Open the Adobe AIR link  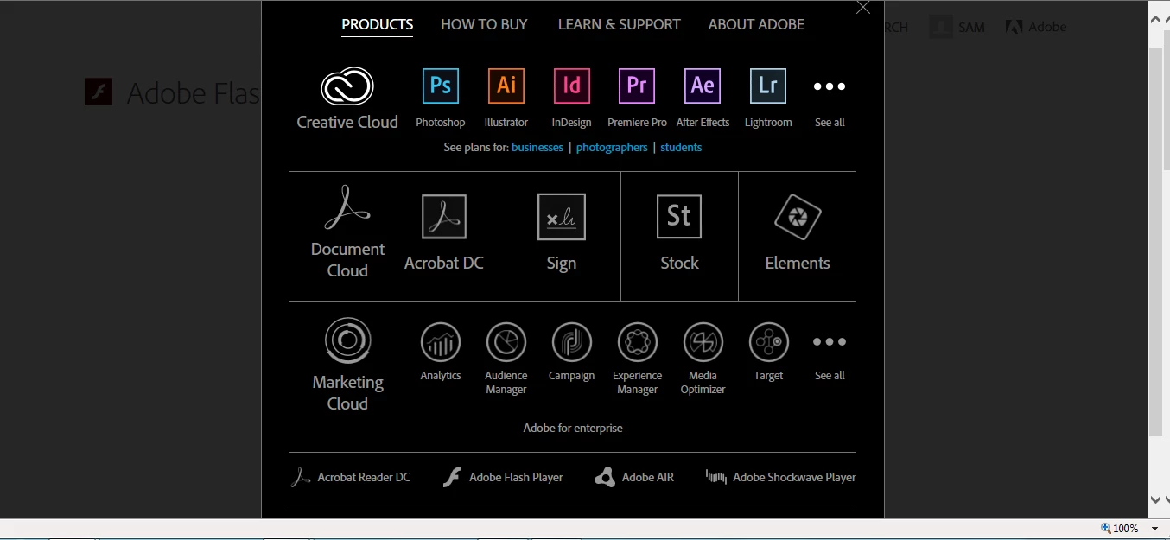tap(634, 477)
